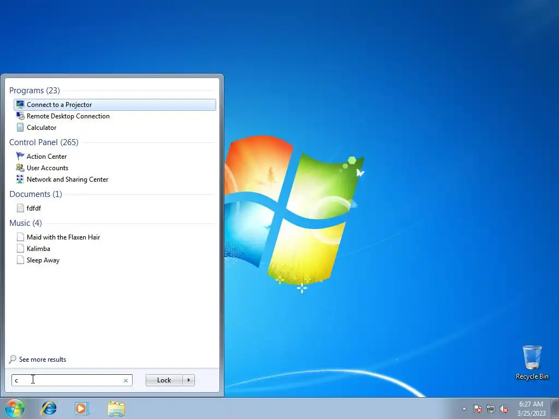The image size is (559, 419).
Task: Show hidden tray icons arrow
Action: (x=464, y=409)
